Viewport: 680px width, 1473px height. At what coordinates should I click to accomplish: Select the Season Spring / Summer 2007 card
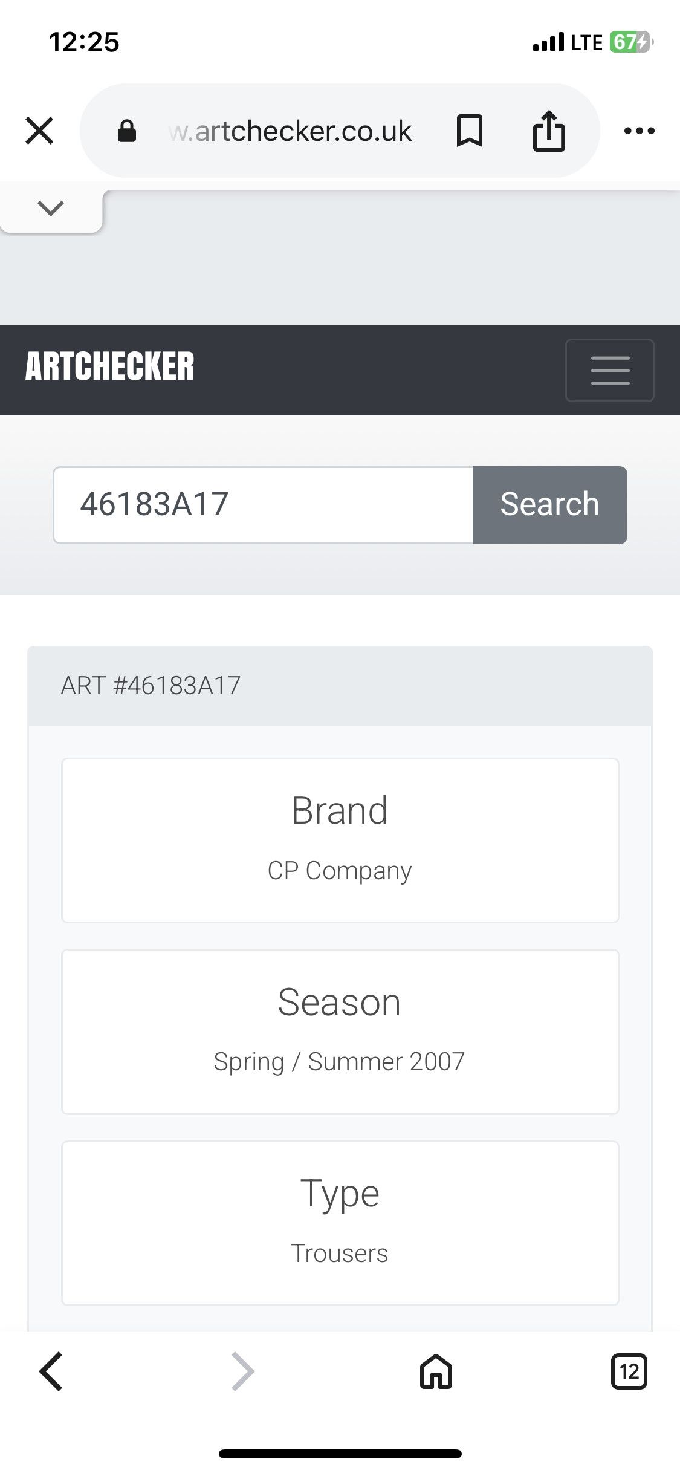click(340, 1032)
